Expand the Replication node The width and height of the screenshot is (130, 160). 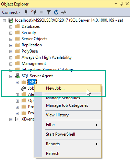(11, 46)
